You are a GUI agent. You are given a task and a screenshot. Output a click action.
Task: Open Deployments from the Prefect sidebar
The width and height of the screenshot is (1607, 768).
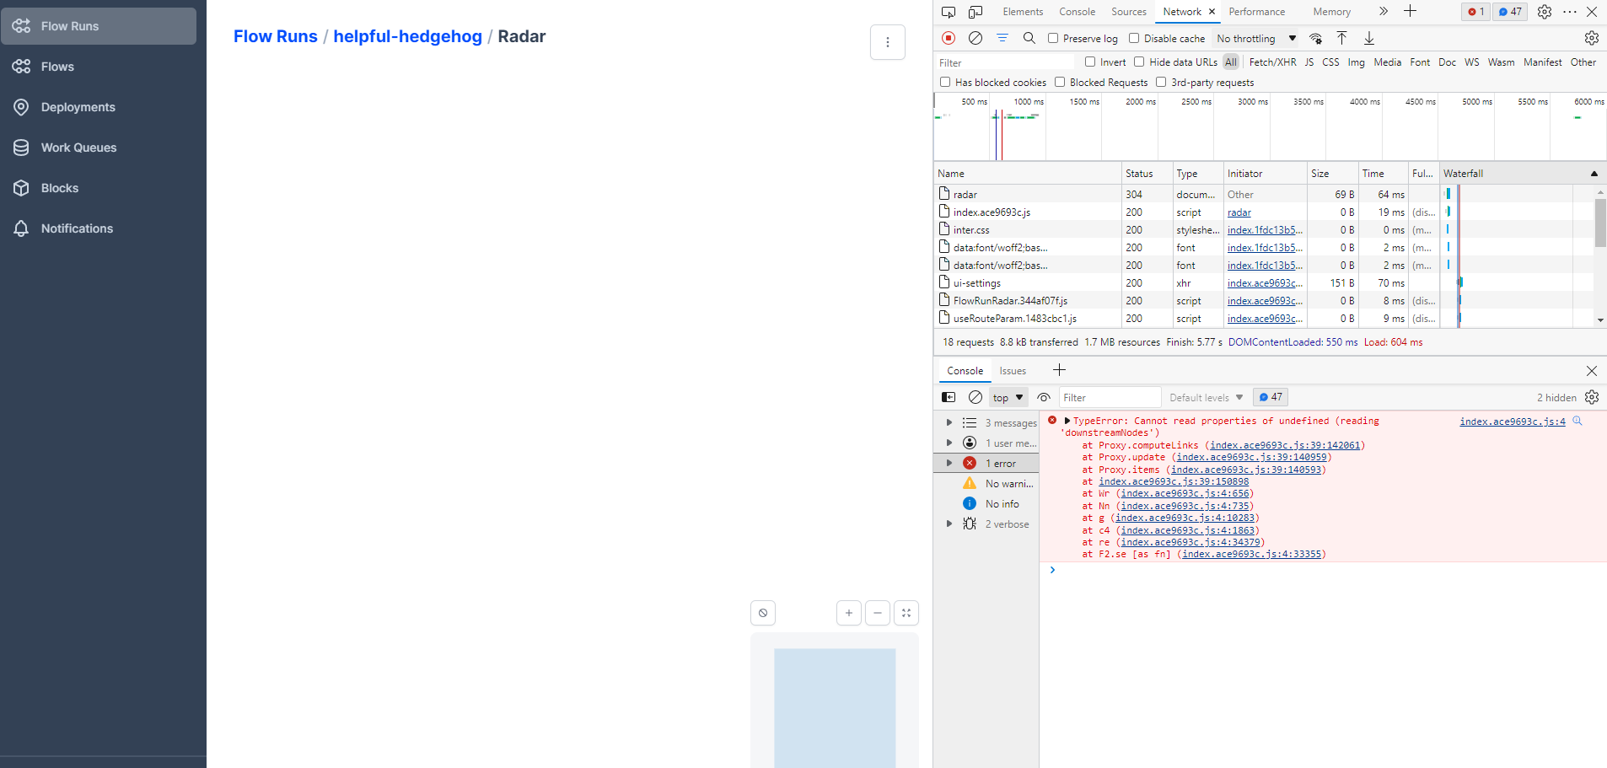(x=78, y=106)
